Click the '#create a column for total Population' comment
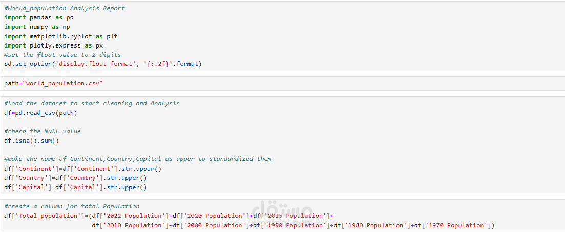This screenshot has height=233, width=565. coord(72,206)
